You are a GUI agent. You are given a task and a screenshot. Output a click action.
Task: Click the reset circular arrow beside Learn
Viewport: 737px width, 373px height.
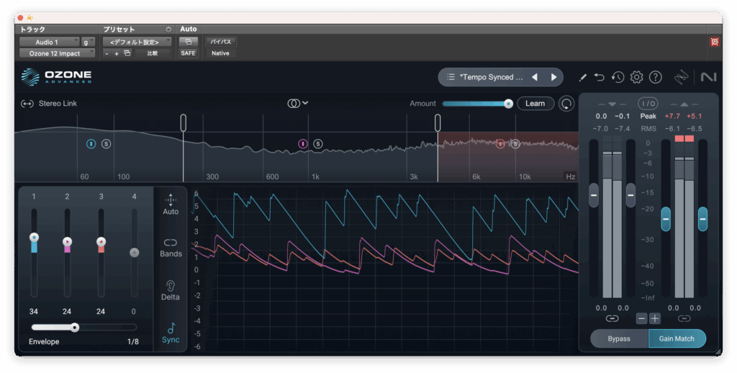tap(567, 104)
